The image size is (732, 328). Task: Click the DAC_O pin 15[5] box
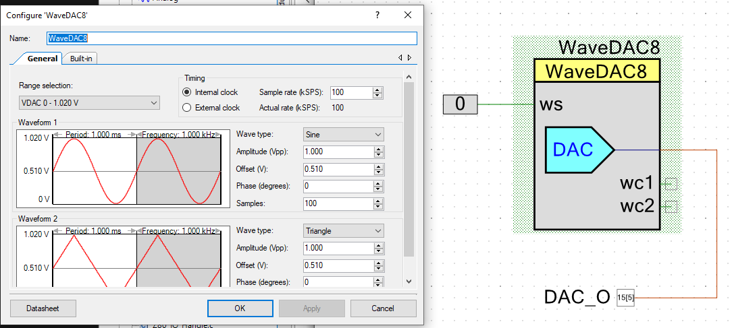626,297
